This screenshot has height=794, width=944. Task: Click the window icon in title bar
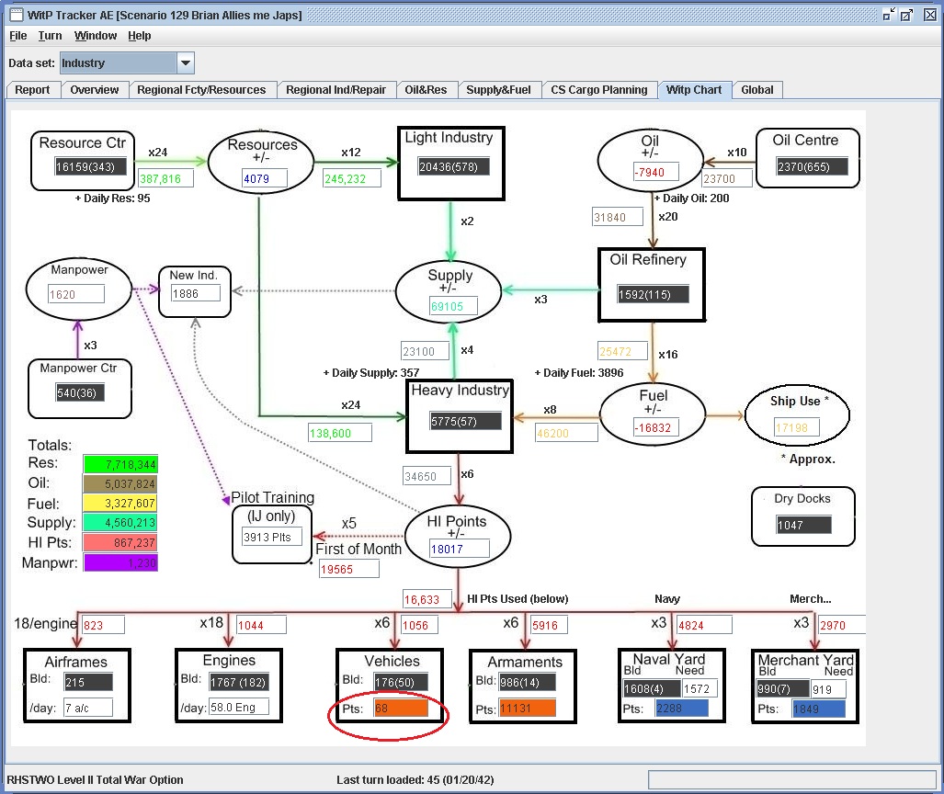tap(17, 15)
